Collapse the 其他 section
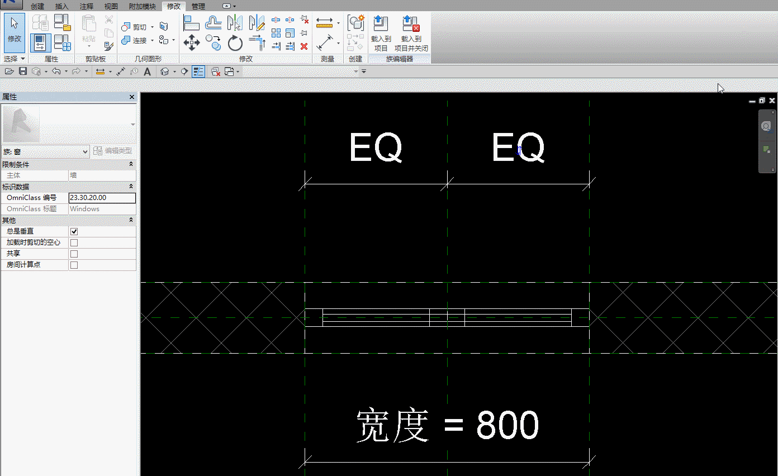Image resolution: width=778 pixels, height=476 pixels. coord(131,220)
